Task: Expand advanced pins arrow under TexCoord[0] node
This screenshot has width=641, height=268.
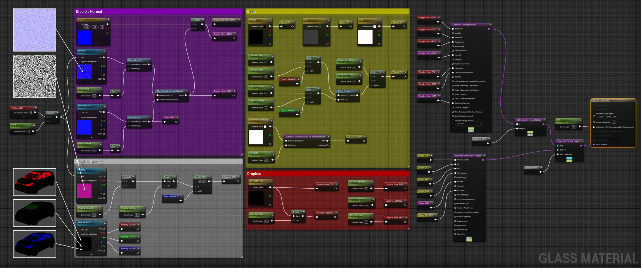Action: [x=24, y=117]
